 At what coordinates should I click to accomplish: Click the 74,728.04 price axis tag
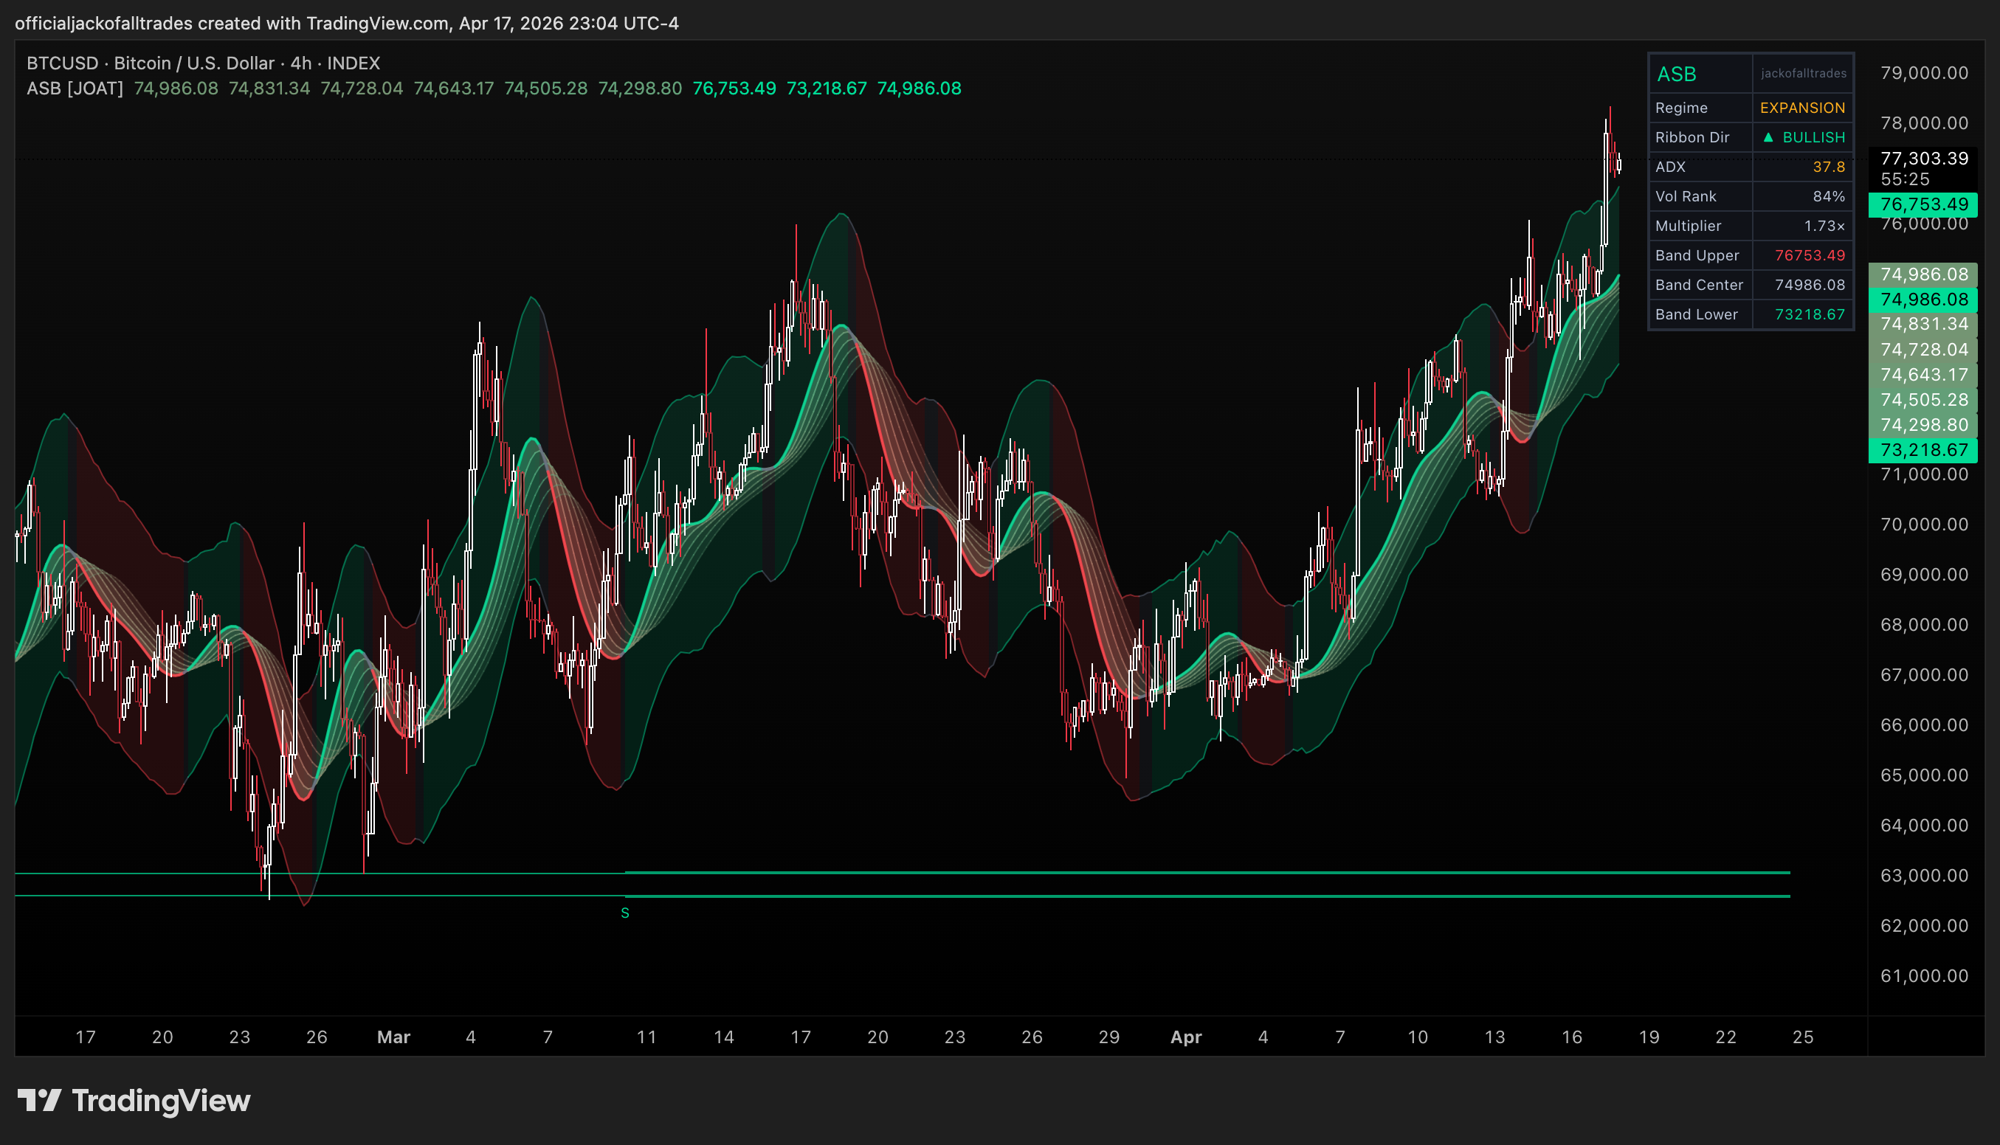(x=1924, y=349)
